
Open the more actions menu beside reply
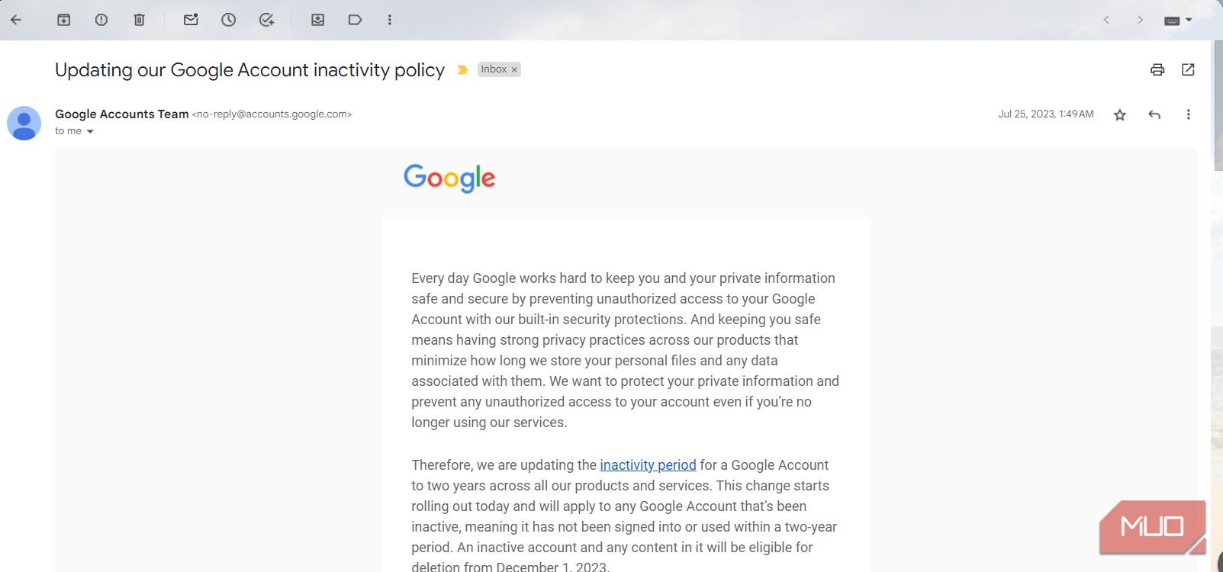point(1188,114)
